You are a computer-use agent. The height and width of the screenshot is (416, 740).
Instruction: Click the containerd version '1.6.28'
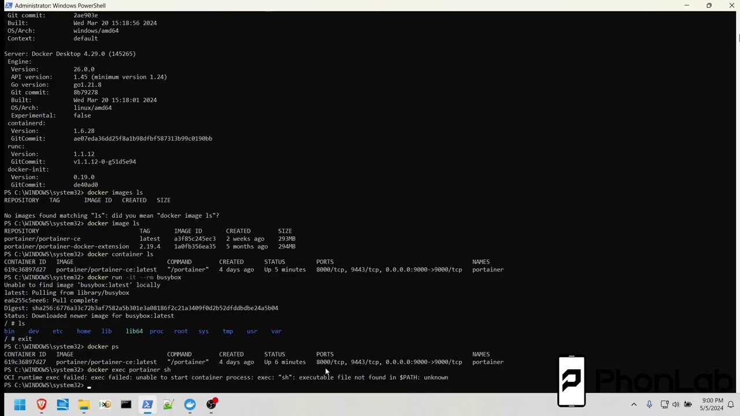(x=84, y=131)
